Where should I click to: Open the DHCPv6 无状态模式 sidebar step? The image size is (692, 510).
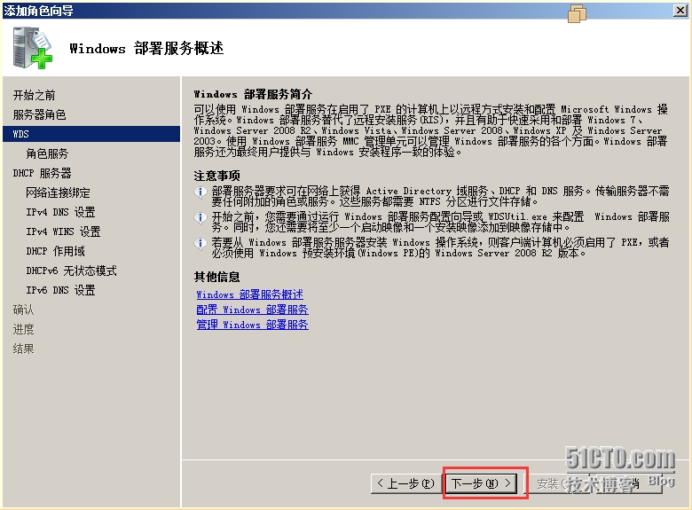pyautogui.click(x=71, y=271)
